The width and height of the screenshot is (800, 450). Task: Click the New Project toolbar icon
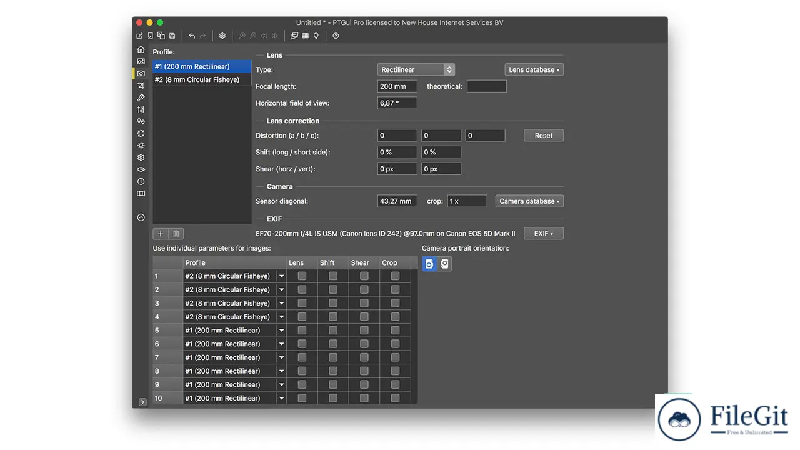coord(140,36)
